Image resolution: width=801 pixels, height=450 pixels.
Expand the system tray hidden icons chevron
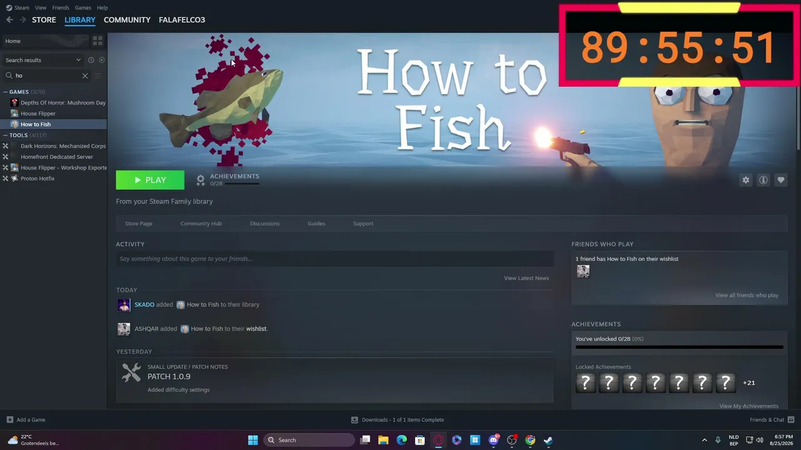point(705,440)
